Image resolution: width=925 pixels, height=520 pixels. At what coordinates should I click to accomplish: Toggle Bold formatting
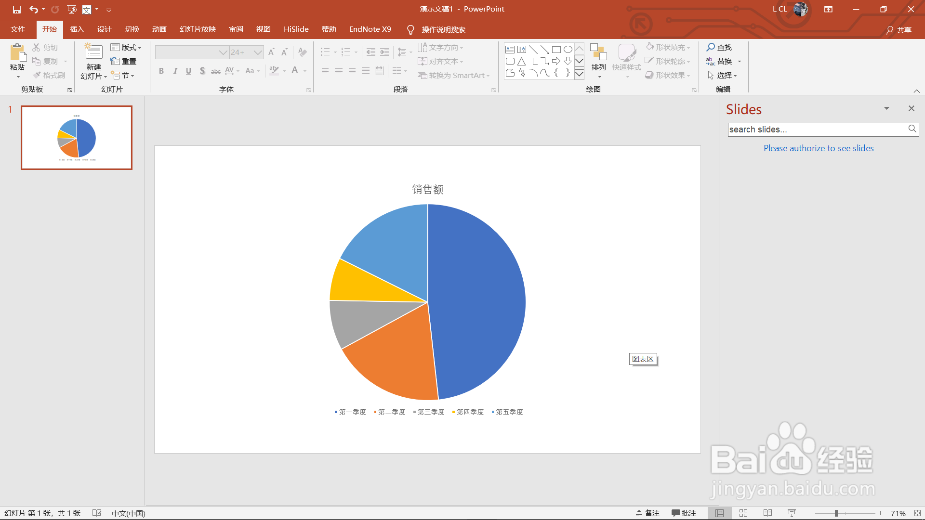click(x=161, y=71)
